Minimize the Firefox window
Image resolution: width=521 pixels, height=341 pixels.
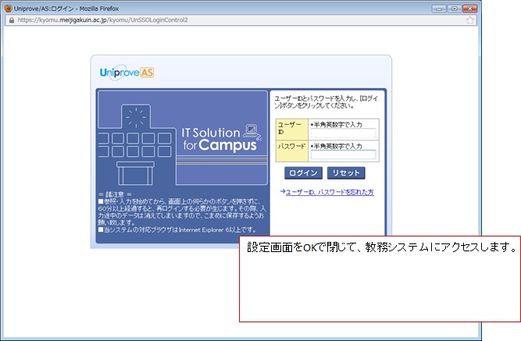[439, 9]
